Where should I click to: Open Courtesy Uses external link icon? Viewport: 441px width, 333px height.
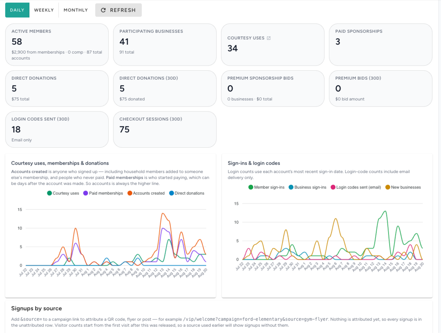tap(269, 38)
